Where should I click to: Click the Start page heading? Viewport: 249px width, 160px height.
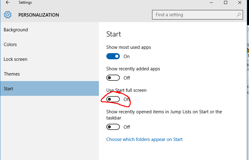113,34
